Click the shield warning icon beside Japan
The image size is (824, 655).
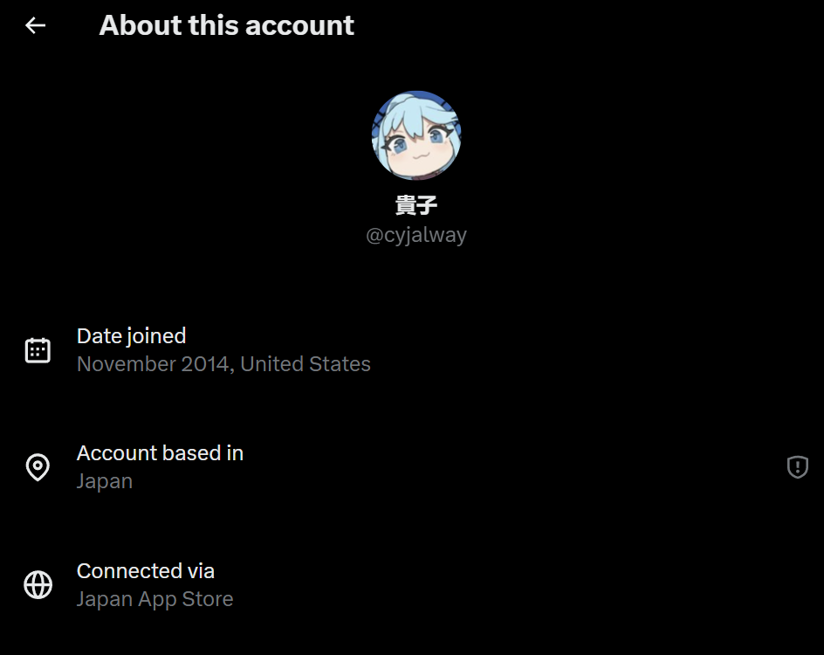(x=797, y=467)
